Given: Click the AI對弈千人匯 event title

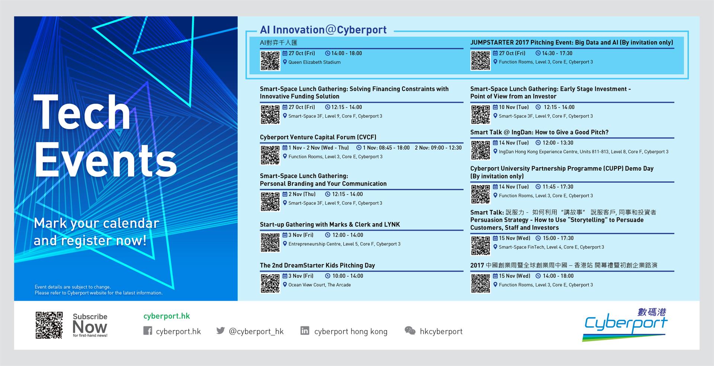Looking at the screenshot, I should pyautogui.click(x=279, y=43).
